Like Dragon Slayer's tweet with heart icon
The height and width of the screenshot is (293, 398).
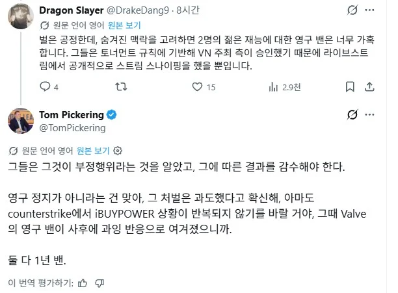(197, 87)
